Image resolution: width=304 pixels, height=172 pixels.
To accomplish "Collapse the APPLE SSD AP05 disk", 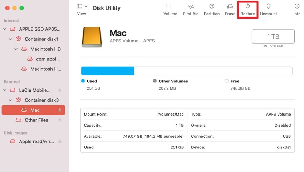I will click(x=5, y=29).
